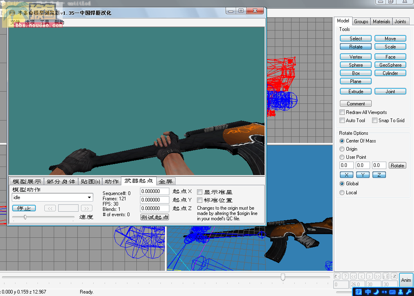Open the 模型展示 tab
The width and height of the screenshot is (414, 296).
[27, 182]
